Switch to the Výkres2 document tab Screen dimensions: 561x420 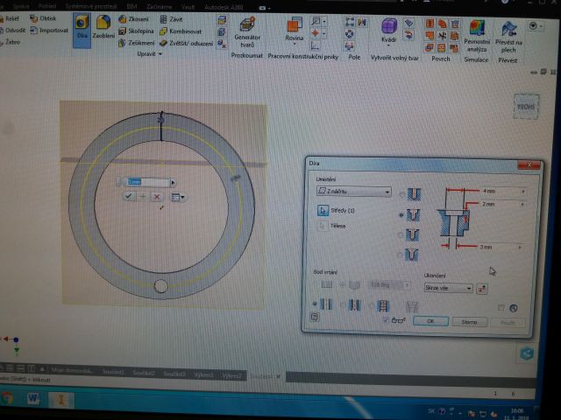coord(231,374)
